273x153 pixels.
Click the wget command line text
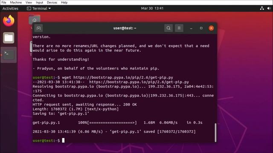tap(118, 77)
